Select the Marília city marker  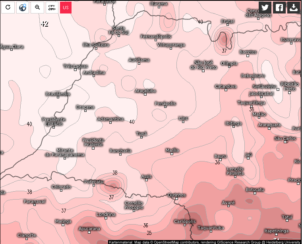tap(172, 154)
